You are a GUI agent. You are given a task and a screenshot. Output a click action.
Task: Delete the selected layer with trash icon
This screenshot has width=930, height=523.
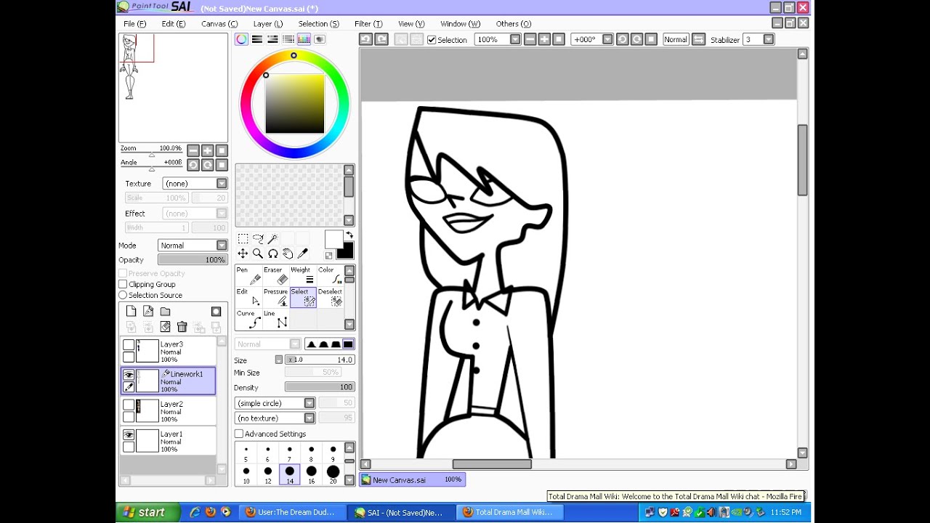click(x=182, y=328)
